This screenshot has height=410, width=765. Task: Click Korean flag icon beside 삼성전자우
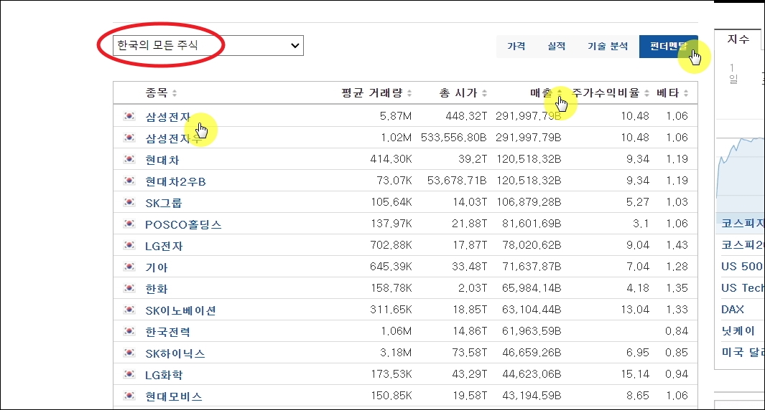point(129,138)
